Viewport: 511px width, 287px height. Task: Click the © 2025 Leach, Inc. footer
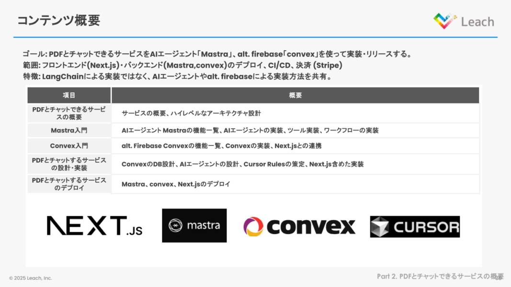[31, 278]
